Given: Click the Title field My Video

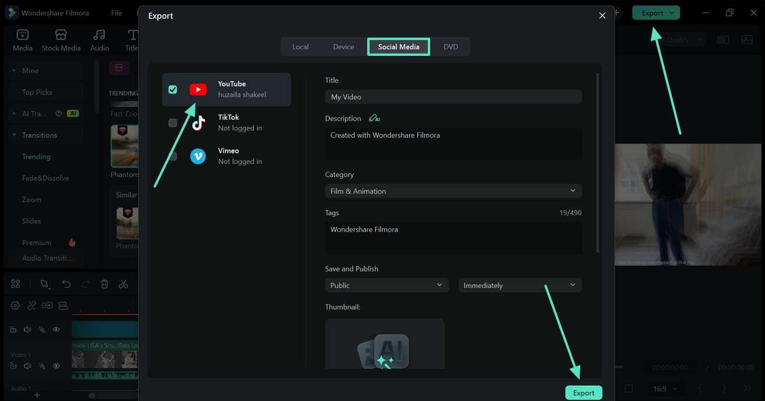Looking at the screenshot, I should (453, 97).
